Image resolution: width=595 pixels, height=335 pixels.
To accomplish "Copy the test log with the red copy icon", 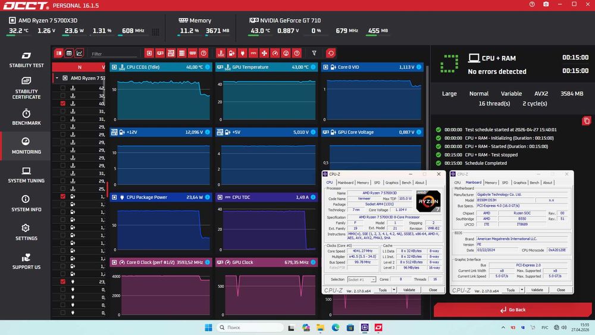I will (587, 121).
